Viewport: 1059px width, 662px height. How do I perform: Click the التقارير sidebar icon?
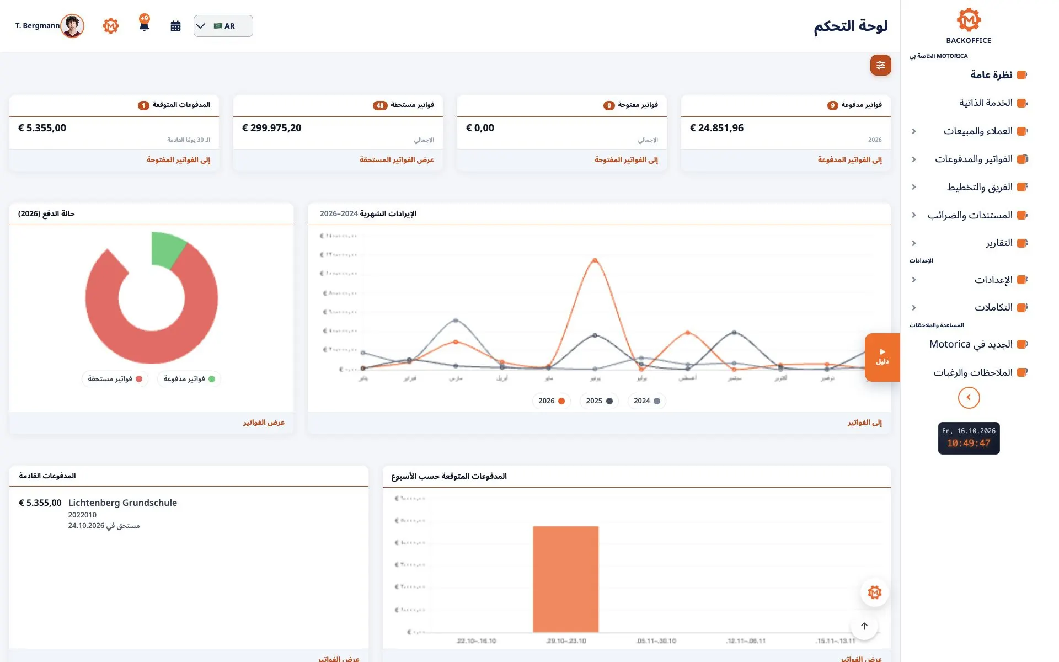coord(1021,243)
